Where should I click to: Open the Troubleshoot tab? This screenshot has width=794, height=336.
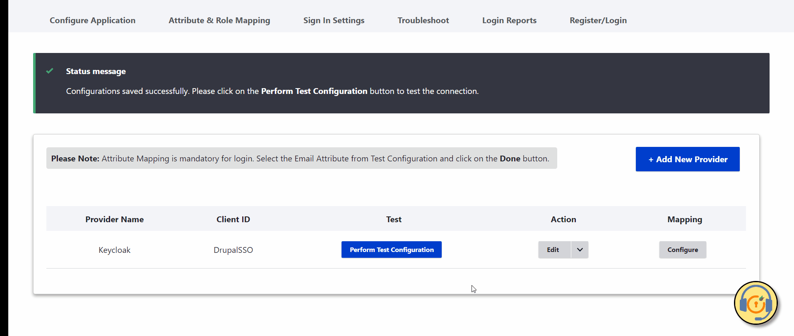point(423,20)
